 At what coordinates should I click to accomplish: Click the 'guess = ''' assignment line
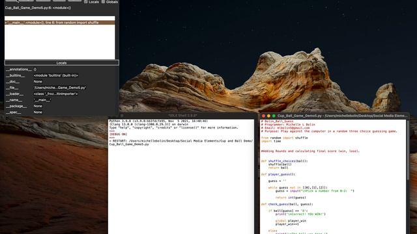(x=277, y=181)
